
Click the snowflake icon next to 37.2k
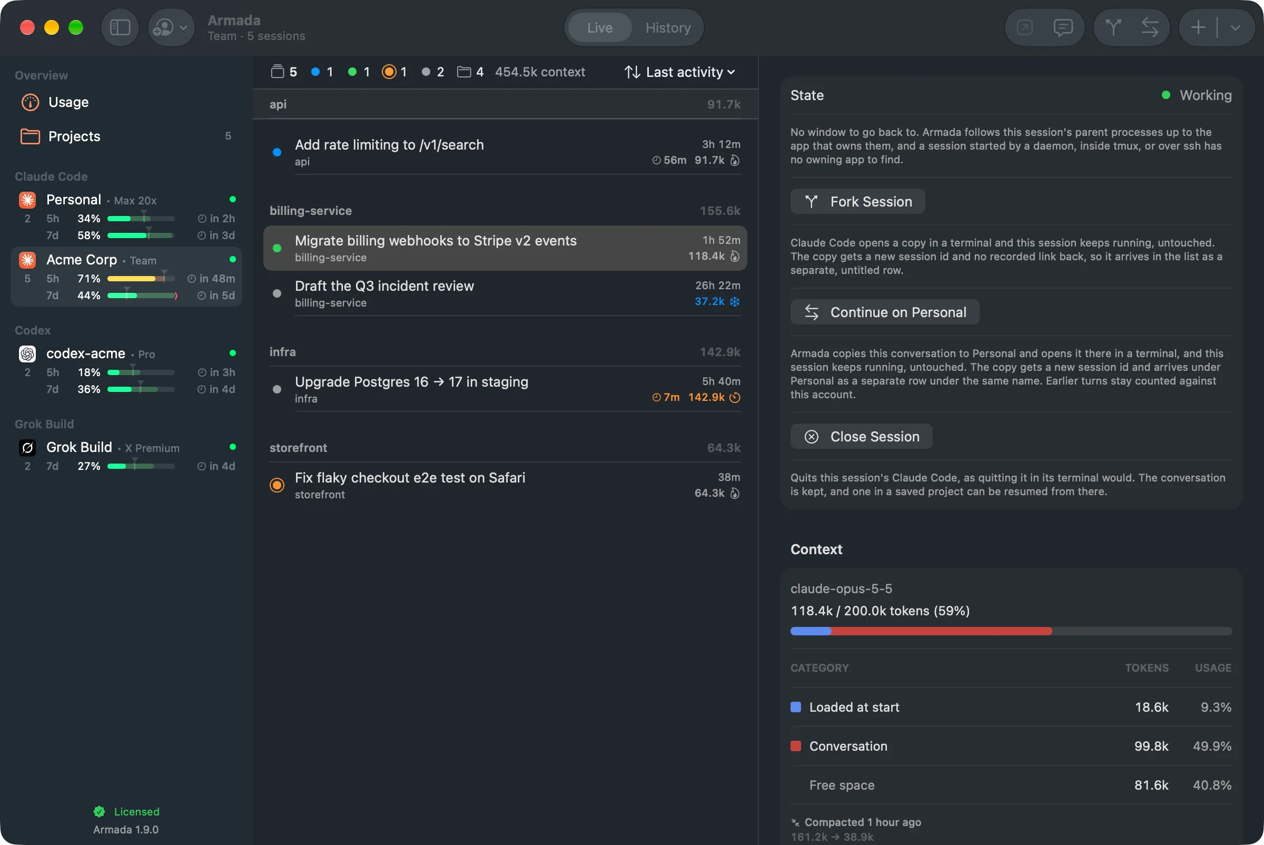click(734, 302)
